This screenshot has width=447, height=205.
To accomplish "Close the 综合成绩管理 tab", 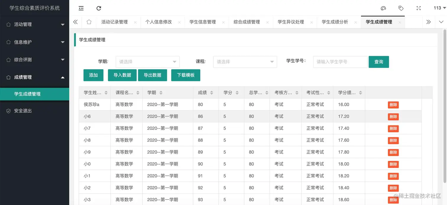I will click(x=267, y=22).
